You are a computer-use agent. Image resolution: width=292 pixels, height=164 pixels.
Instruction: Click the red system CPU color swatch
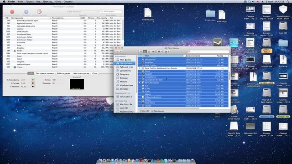(x=33, y=83)
